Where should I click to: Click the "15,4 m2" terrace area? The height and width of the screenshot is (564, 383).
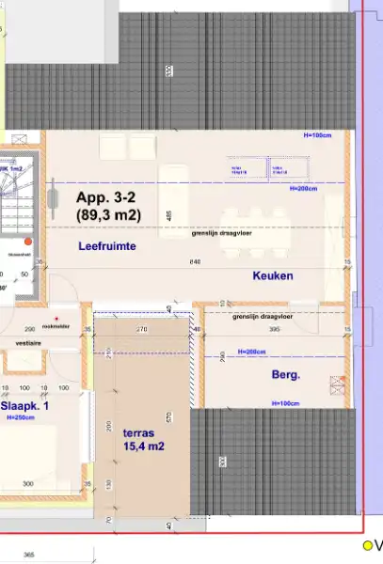[x=144, y=446]
